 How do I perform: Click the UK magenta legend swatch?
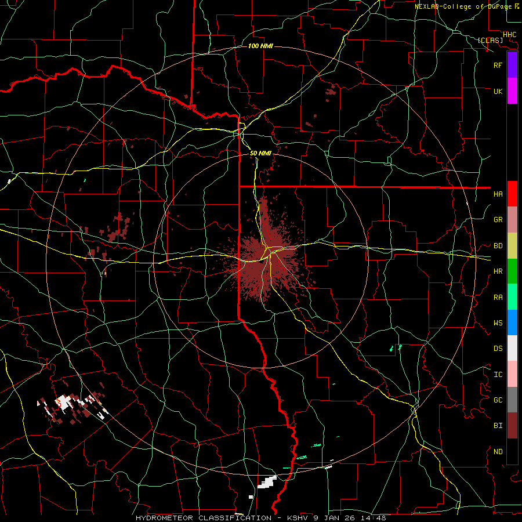pos(512,91)
